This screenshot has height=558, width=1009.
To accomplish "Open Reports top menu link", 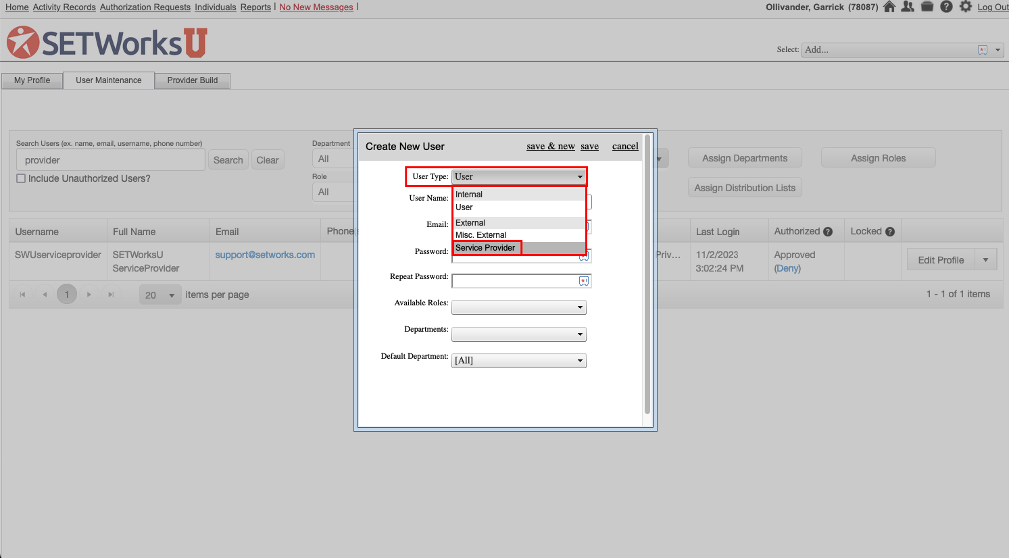I will click(255, 7).
